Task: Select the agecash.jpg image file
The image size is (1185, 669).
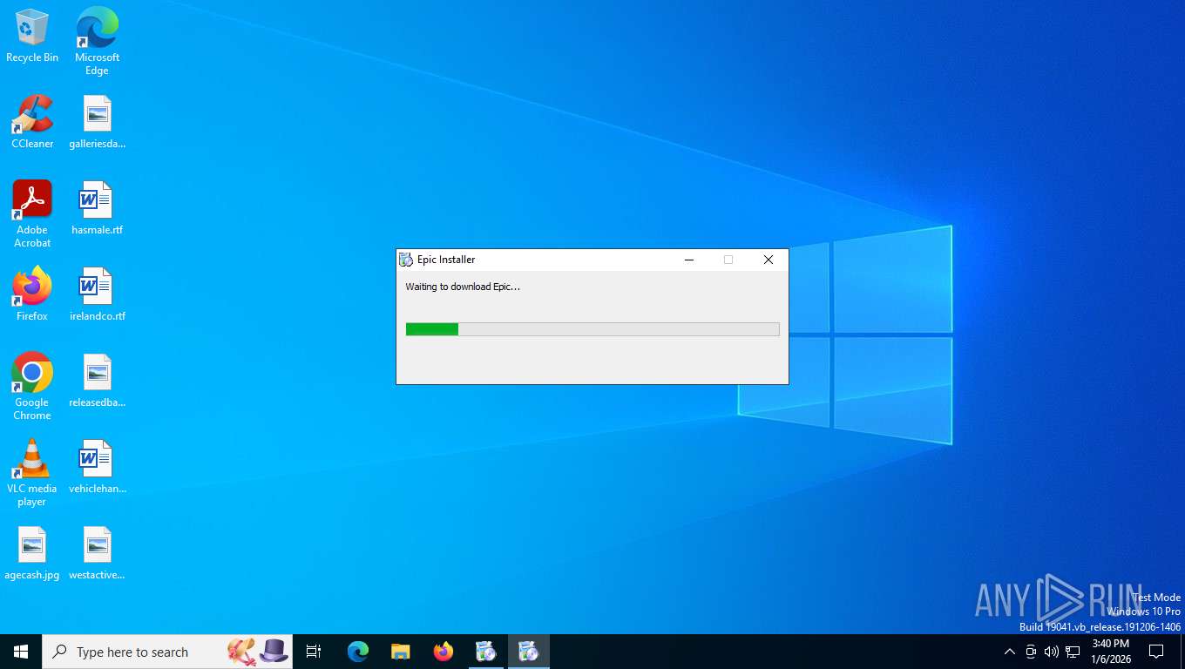Action: (32, 553)
